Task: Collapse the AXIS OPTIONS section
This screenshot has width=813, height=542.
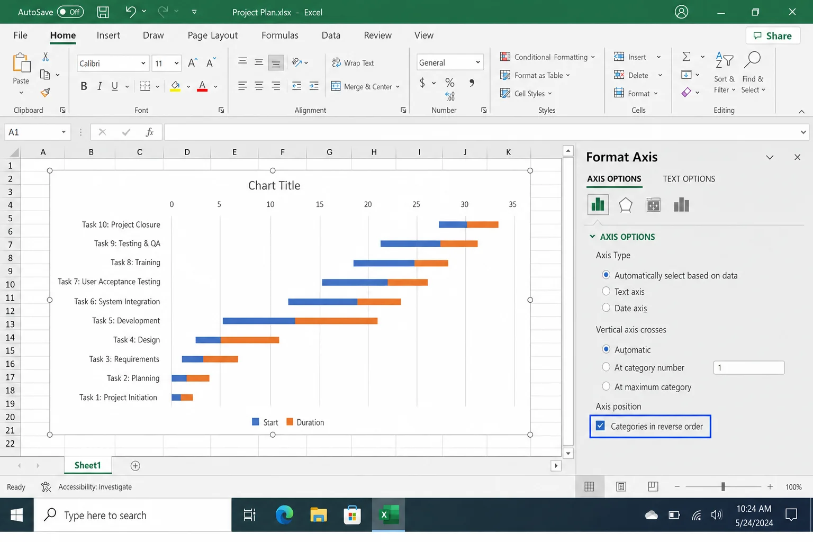Action: click(x=592, y=237)
